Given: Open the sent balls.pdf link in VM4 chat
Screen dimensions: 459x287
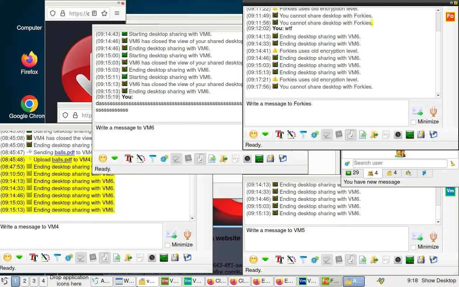Looking at the screenshot, I should (65, 152).
